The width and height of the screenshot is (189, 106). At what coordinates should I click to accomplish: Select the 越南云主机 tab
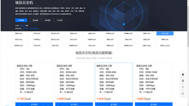click(x=92, y=33)
